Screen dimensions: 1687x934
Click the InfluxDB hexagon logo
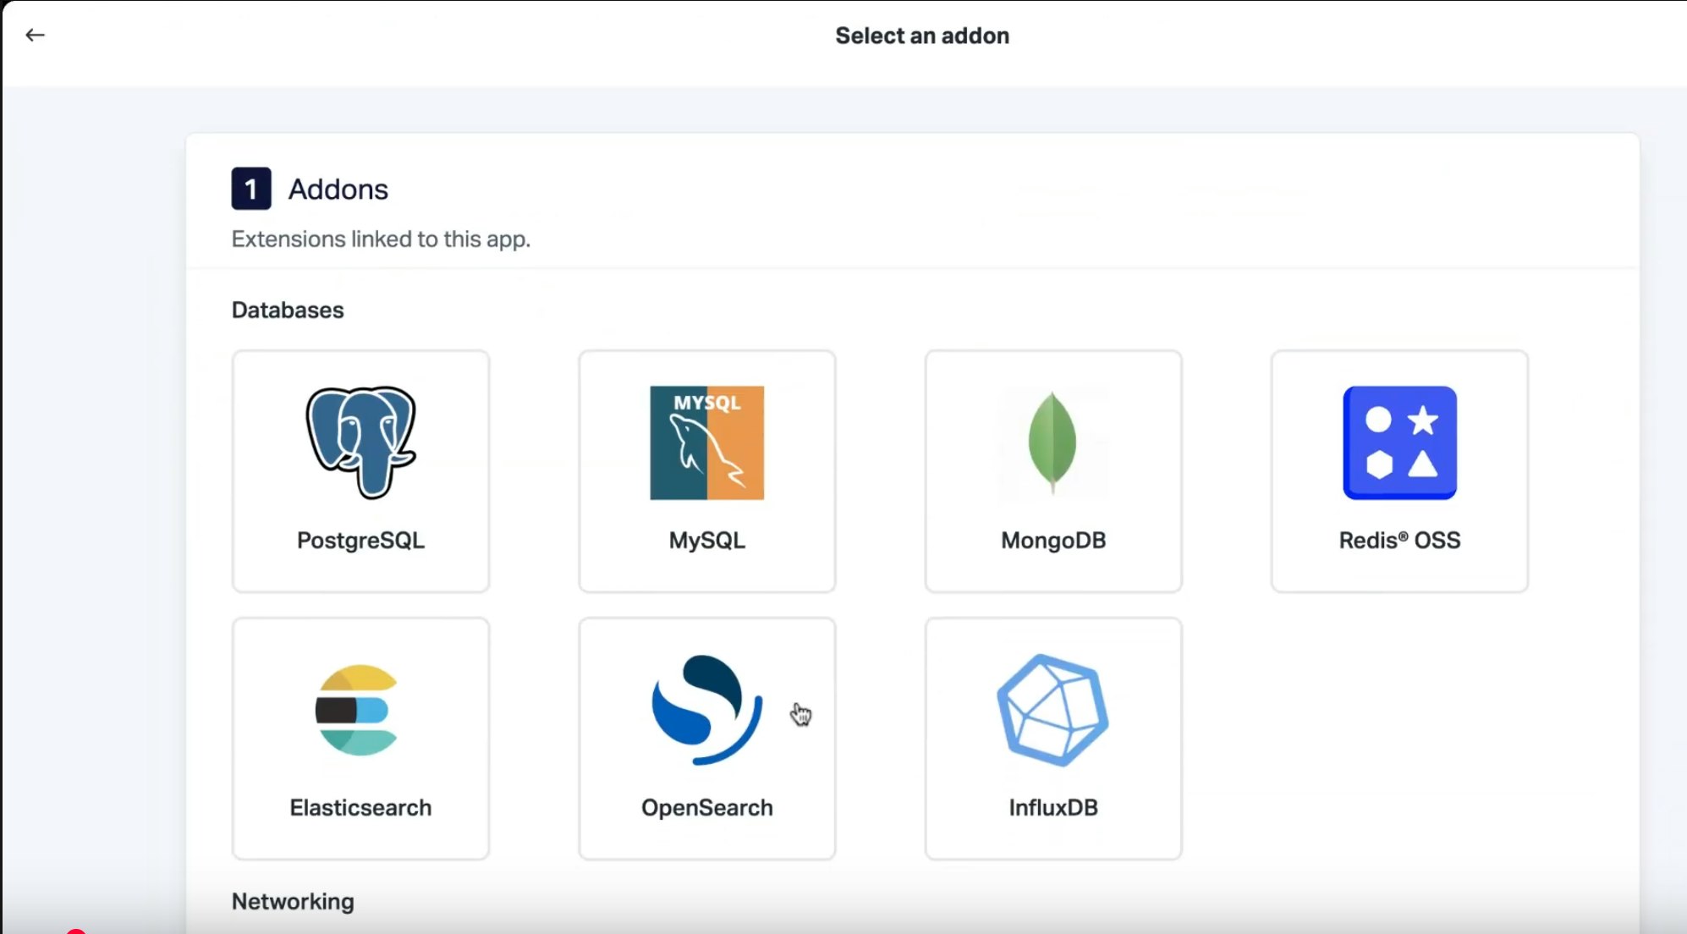click(x=1052, y=709)
